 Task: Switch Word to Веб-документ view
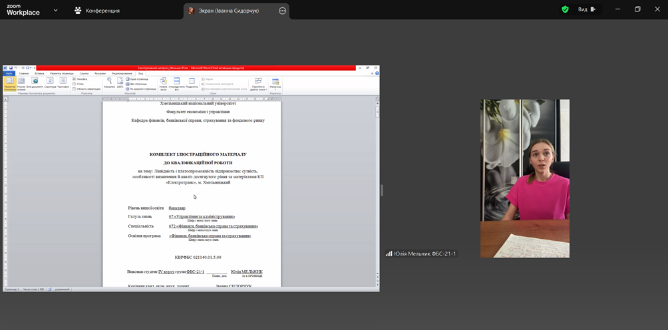click(35, 82)
